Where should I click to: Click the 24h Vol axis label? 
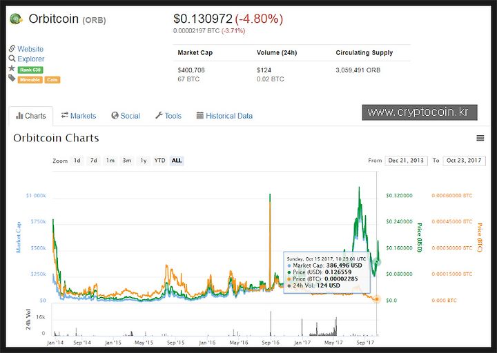pyautogui.click(x=28, y=319)
